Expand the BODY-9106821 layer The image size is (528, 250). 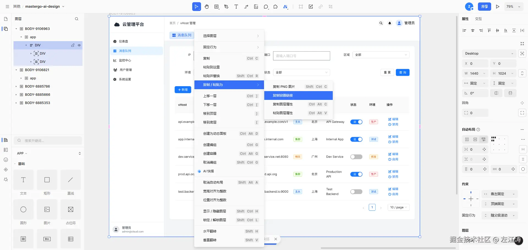point(16,70)
